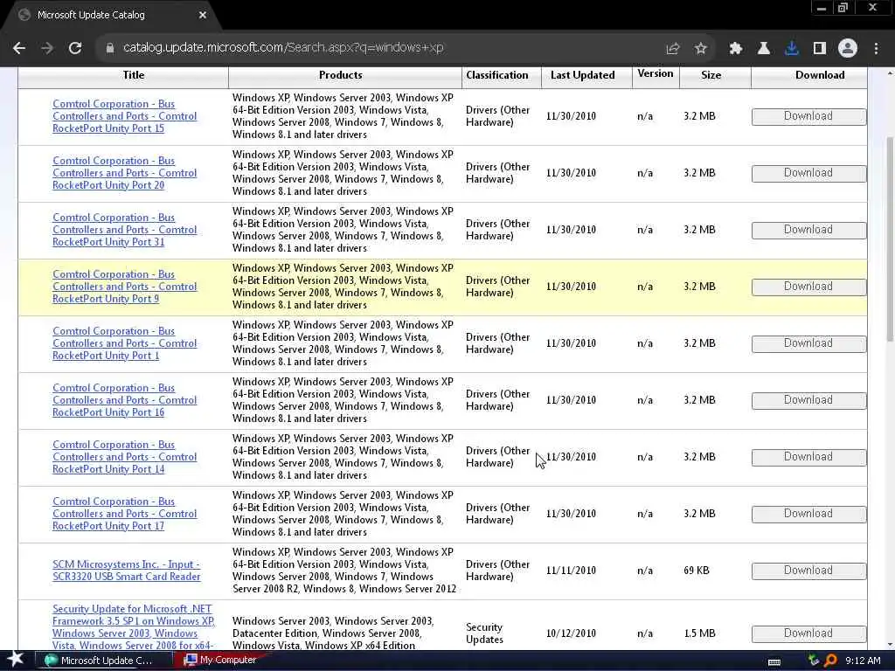Open Comtrol RocketPort Unity Port 9 link
Viewport: 895px width, 671px height.
[124, 287]
